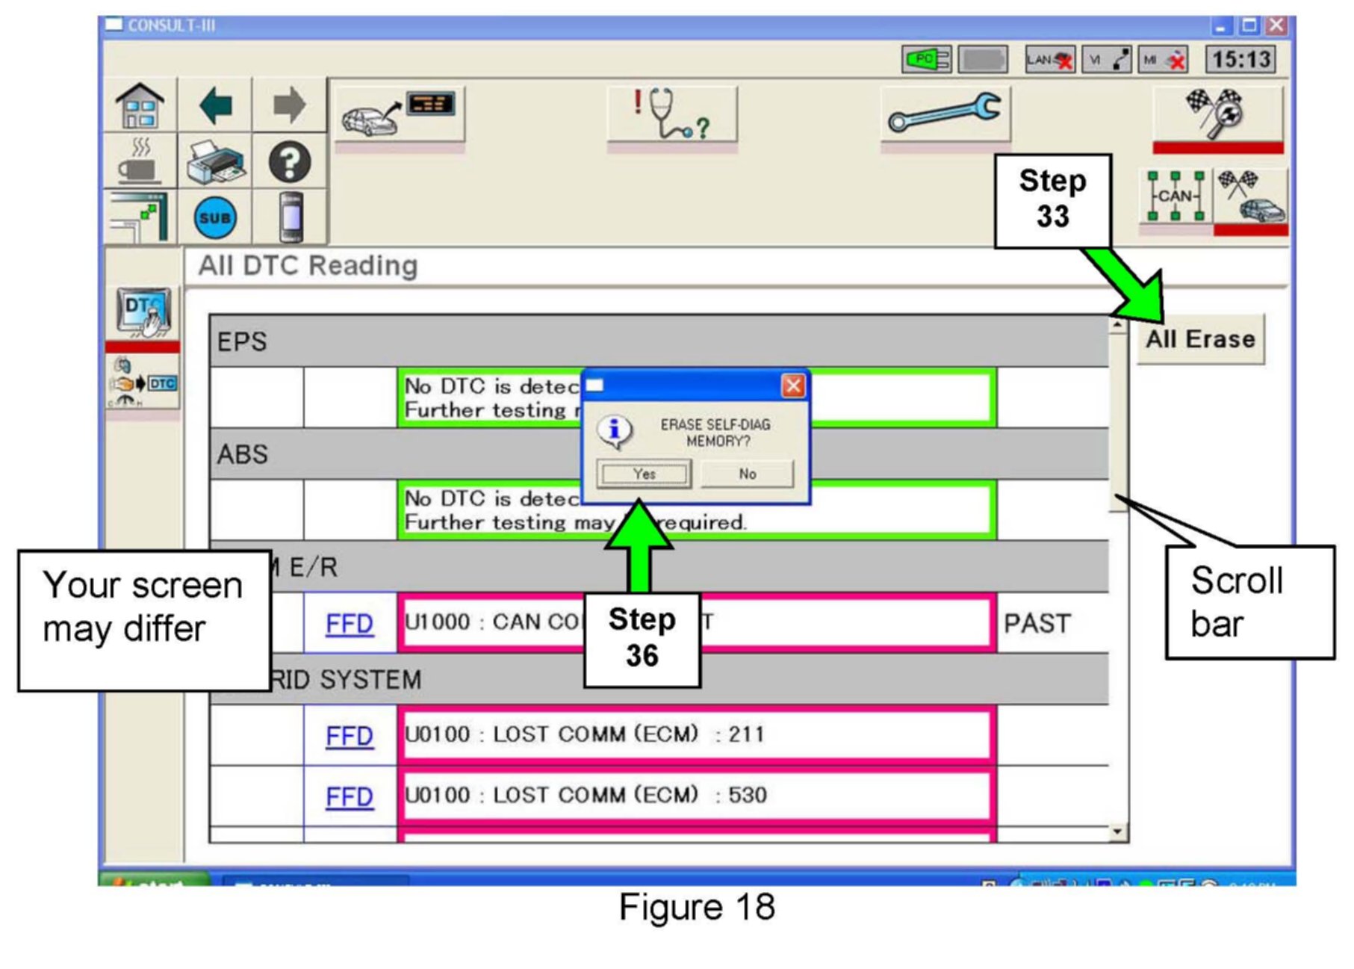
Task: Open FFD link for U1000 CAN code
Action: pyautogui.click(x=349, y=623)
